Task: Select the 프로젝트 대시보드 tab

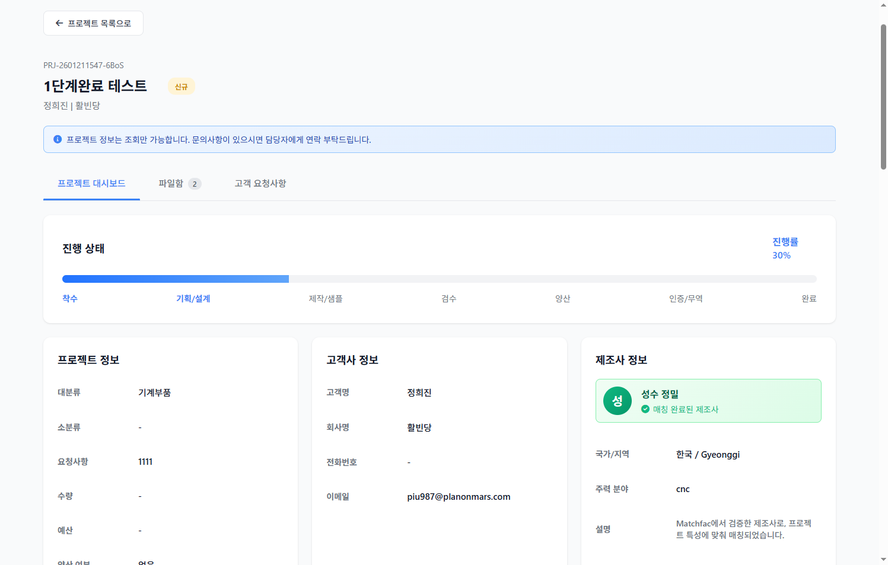Action: 91,183
